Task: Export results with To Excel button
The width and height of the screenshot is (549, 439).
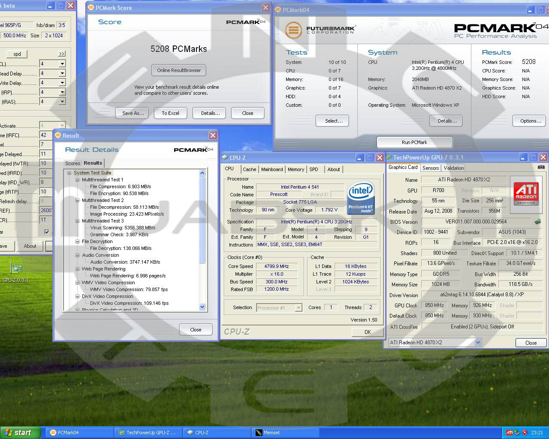Action: coord(170,113)
